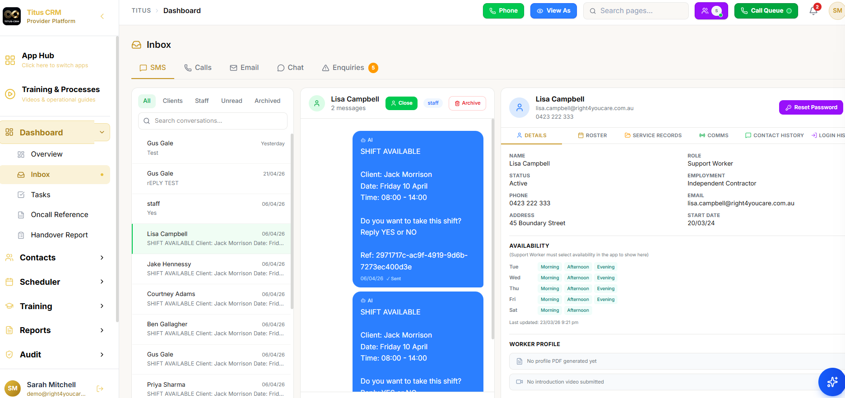Open the Comms tab

point(714,135)
